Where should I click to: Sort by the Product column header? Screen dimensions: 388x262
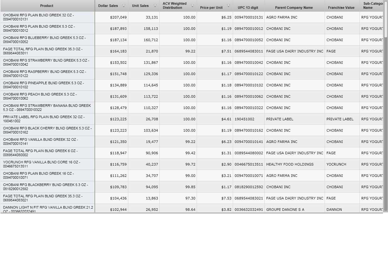[x=47, y=6]
